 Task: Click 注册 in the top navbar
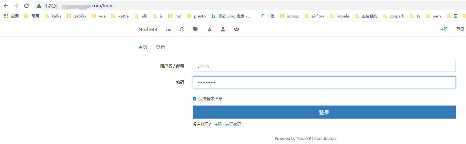[444, 29]
